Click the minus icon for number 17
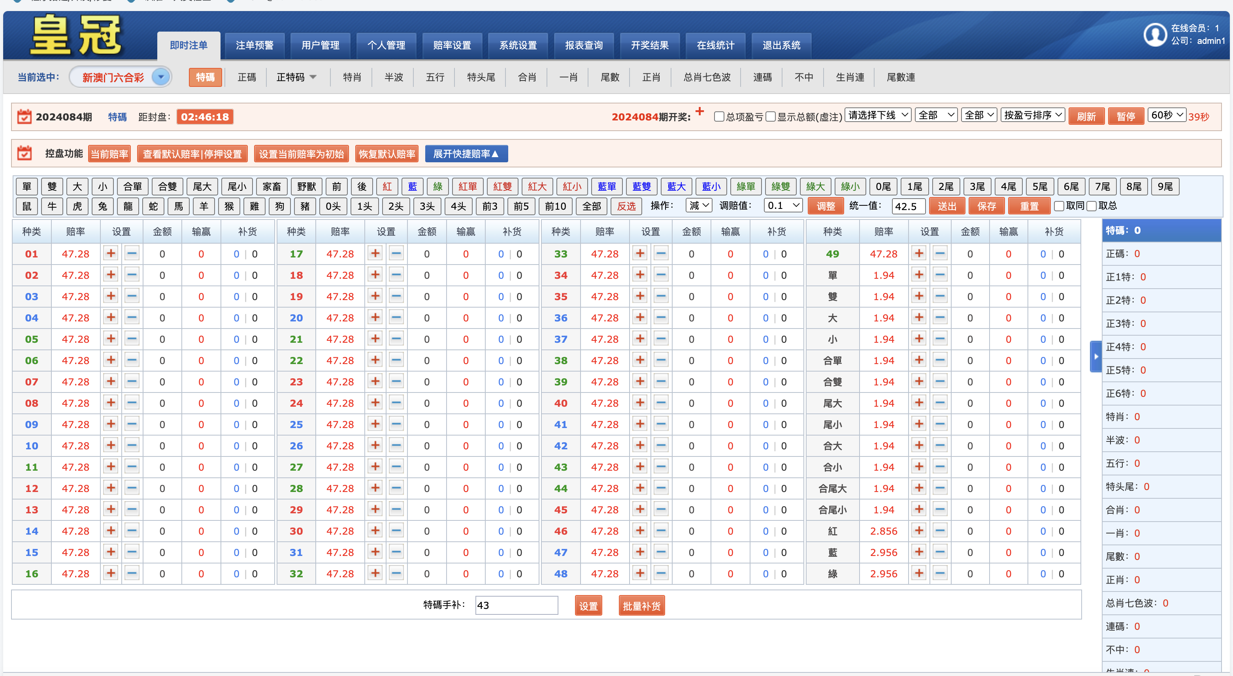 396,253
